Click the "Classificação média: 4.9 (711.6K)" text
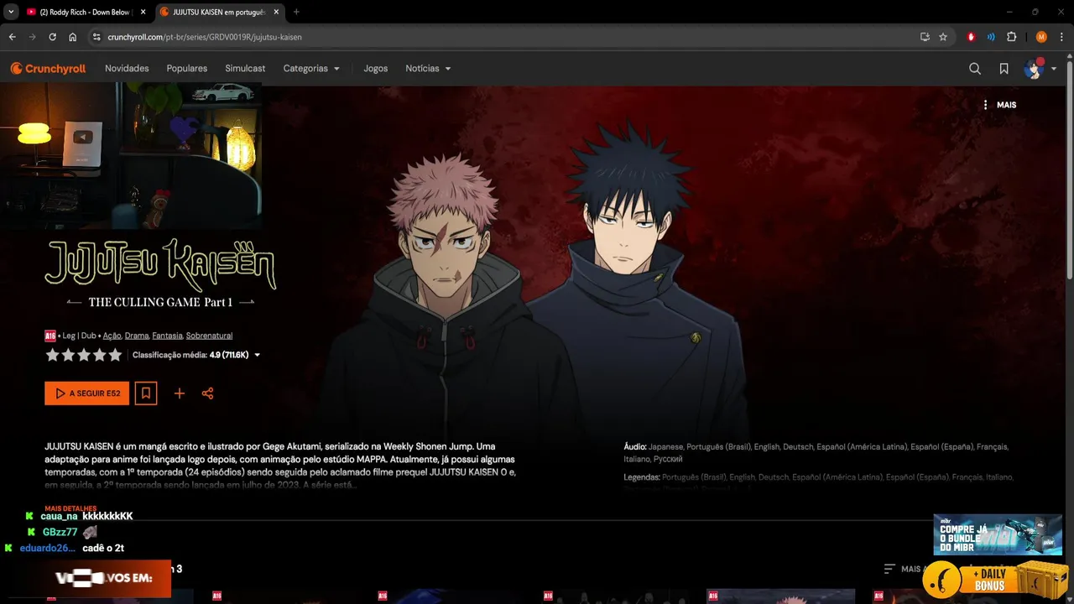The width and height of the screenshot is (1074, 604). coord(190,355)
